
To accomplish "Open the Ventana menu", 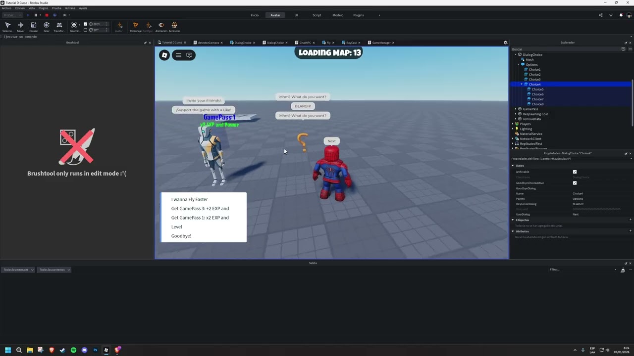I will tap(70, 8).
